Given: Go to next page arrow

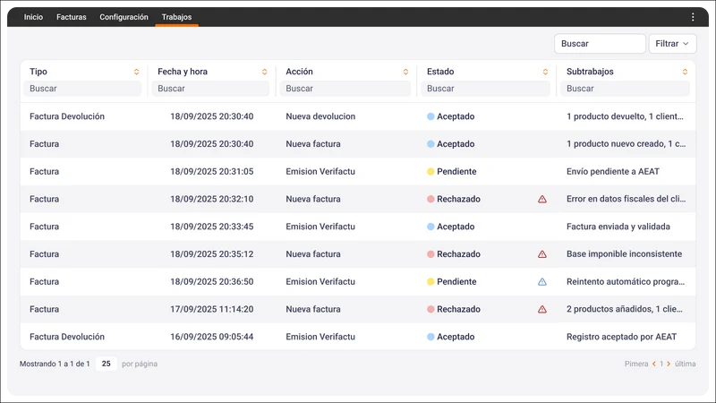Looking at the screenshot, I should click(x=669, y=364).
